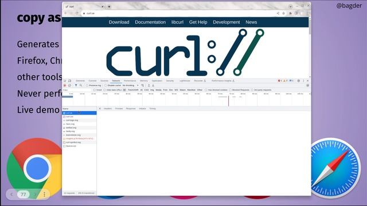Image resolution: width=367 pixels, height=206 pixels.
Task: Open the Development navbar link
Action: pyautogui.click(x=227, y=22)
